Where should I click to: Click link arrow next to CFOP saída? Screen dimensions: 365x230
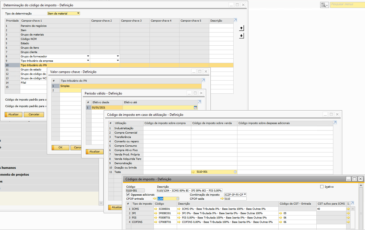pyautogui.click(x=222, y=199)
